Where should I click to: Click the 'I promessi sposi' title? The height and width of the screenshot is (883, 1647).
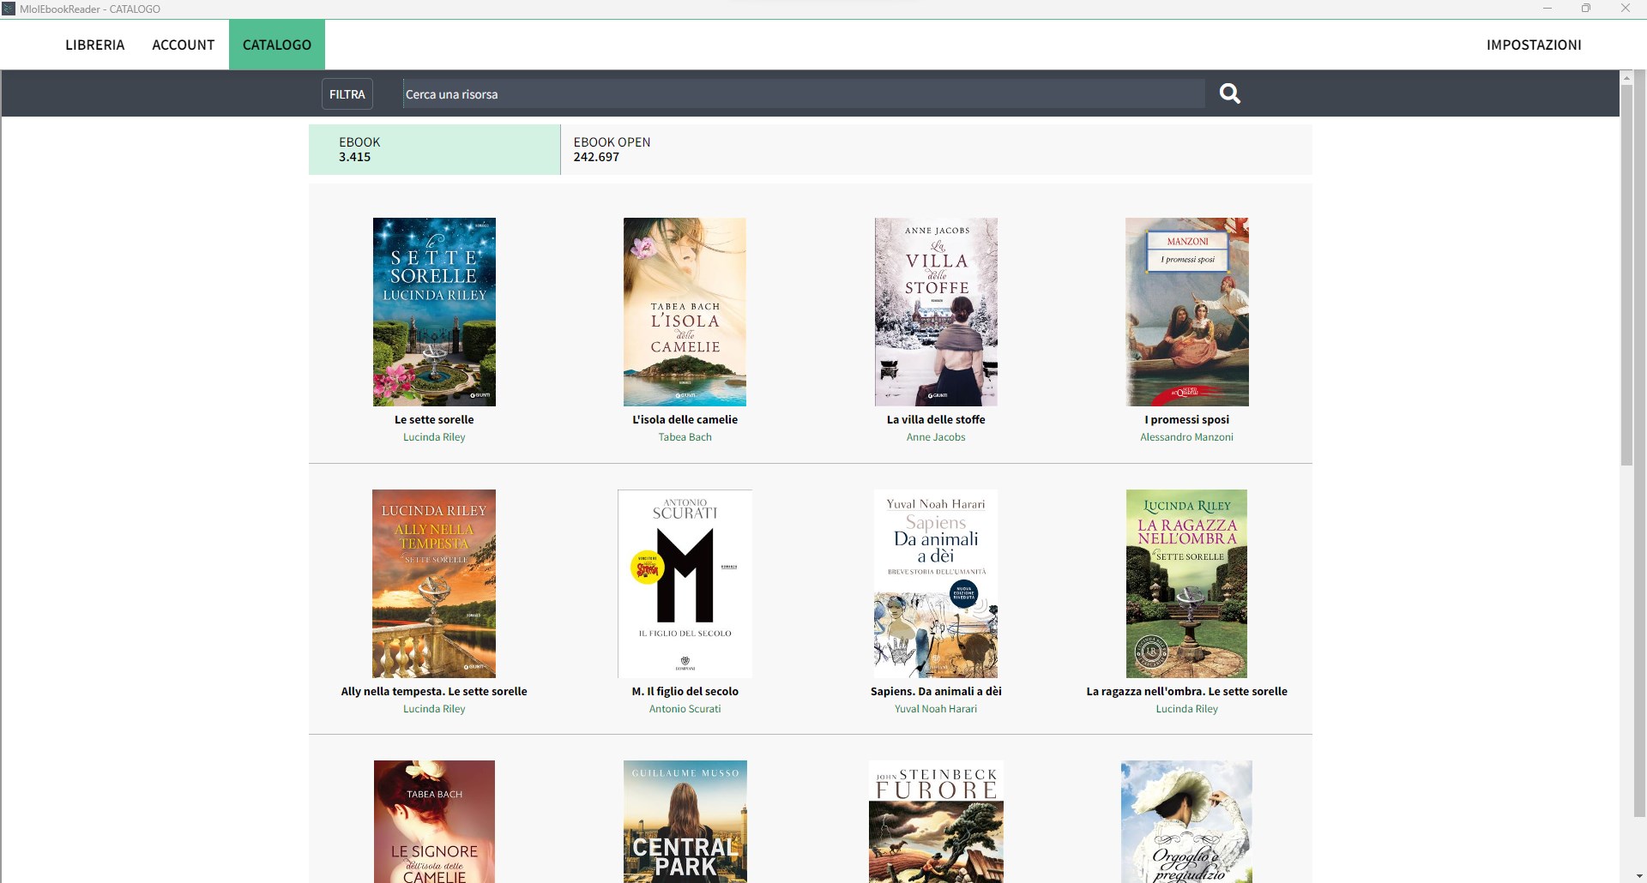click(1187, 419)
